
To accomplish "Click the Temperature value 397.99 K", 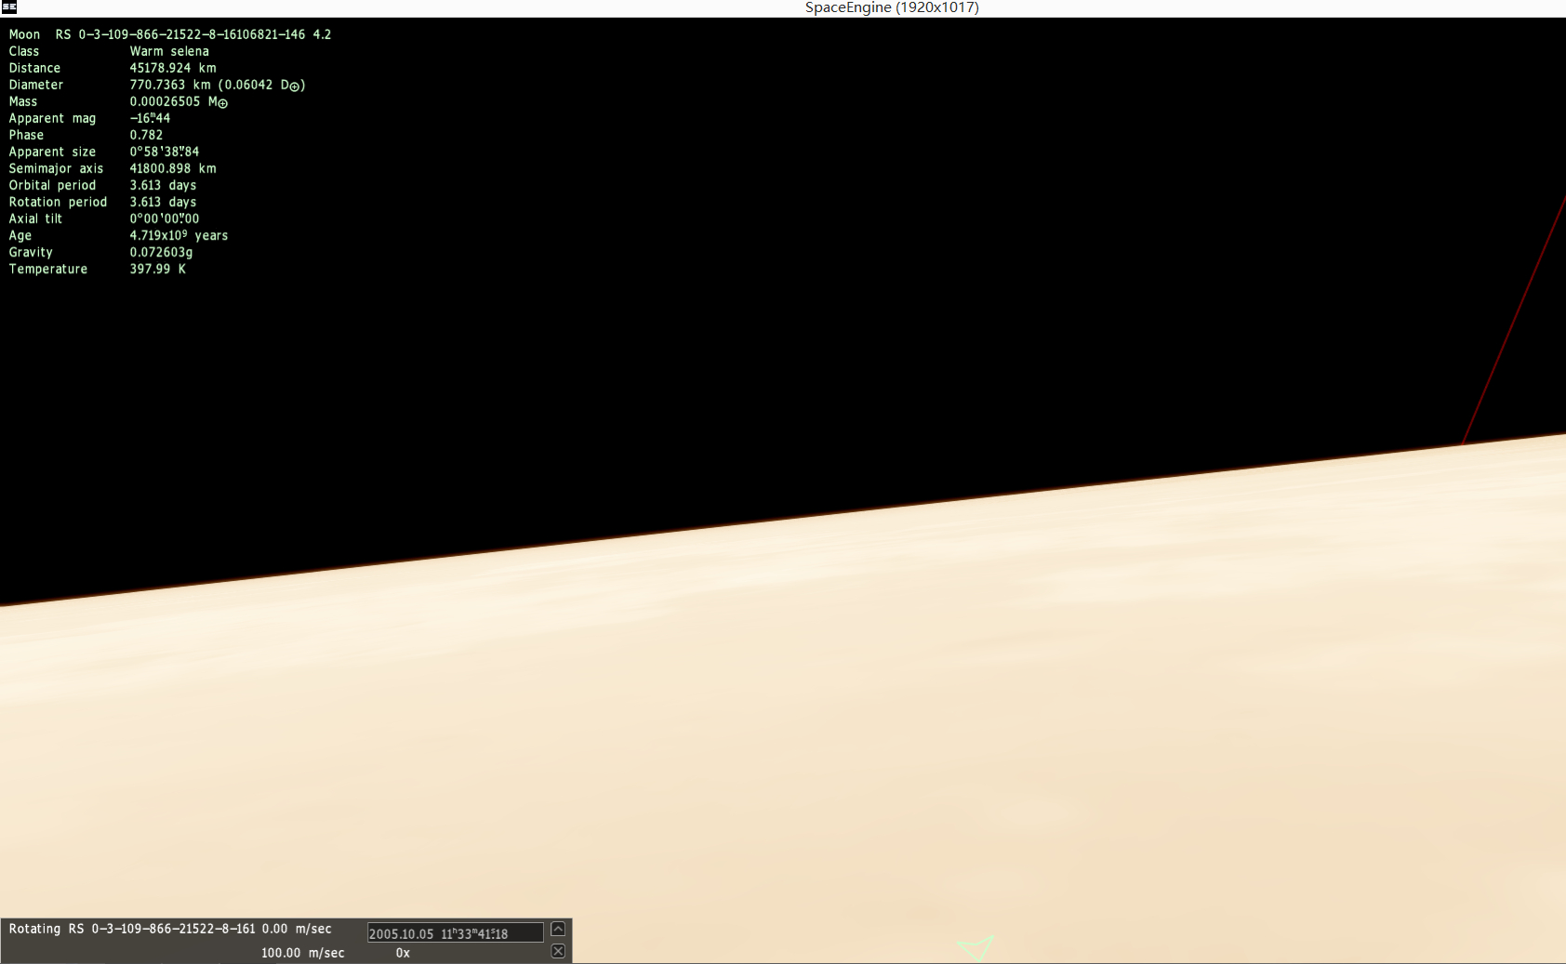I will [x=157, y=269].
